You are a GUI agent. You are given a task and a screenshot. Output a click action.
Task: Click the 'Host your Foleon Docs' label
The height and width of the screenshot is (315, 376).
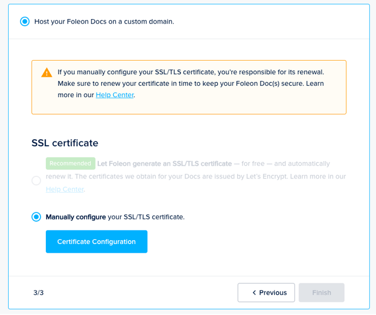tap(104, 22)
